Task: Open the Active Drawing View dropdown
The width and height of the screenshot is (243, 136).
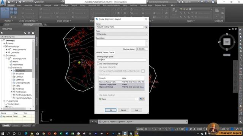Action: click(x=17, y=37)
